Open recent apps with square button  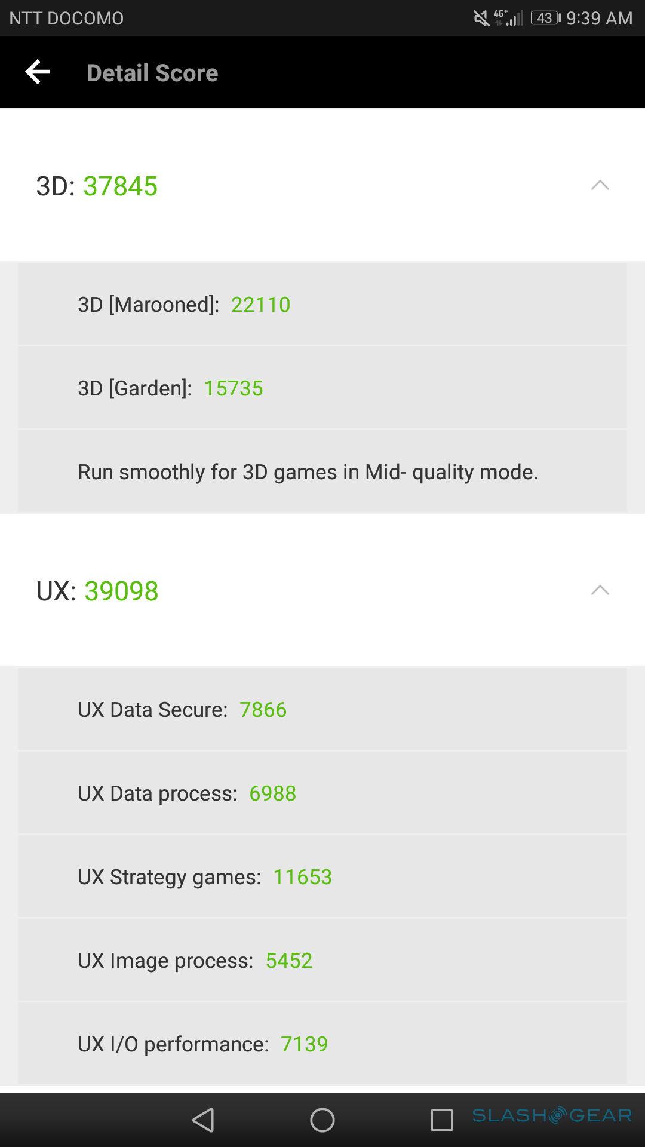point(441,1120)
